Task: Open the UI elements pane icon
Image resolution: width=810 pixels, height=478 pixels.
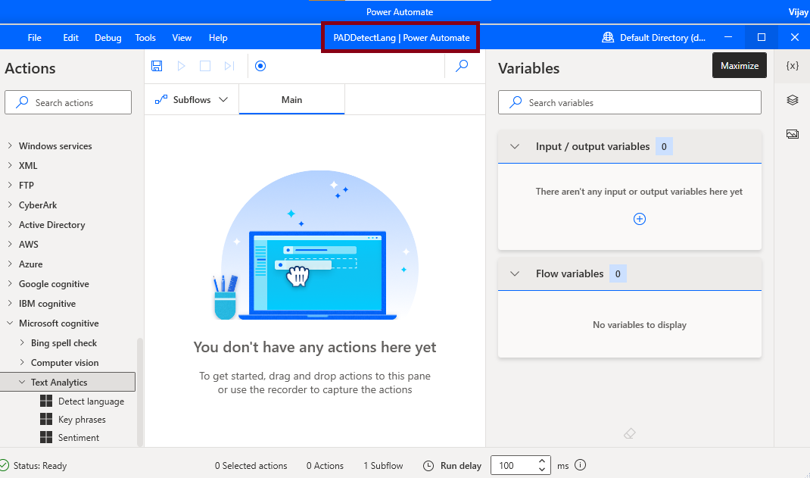Action: coord(792,99)
